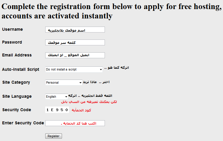This screenshot has width=223, height=141.
Task: Click the Site Language label
Action: 17,96
